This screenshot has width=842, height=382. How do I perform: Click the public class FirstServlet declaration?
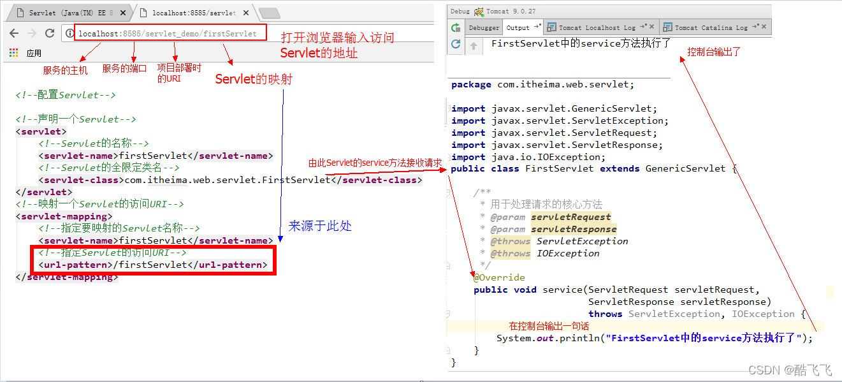(x=594, y=168)
